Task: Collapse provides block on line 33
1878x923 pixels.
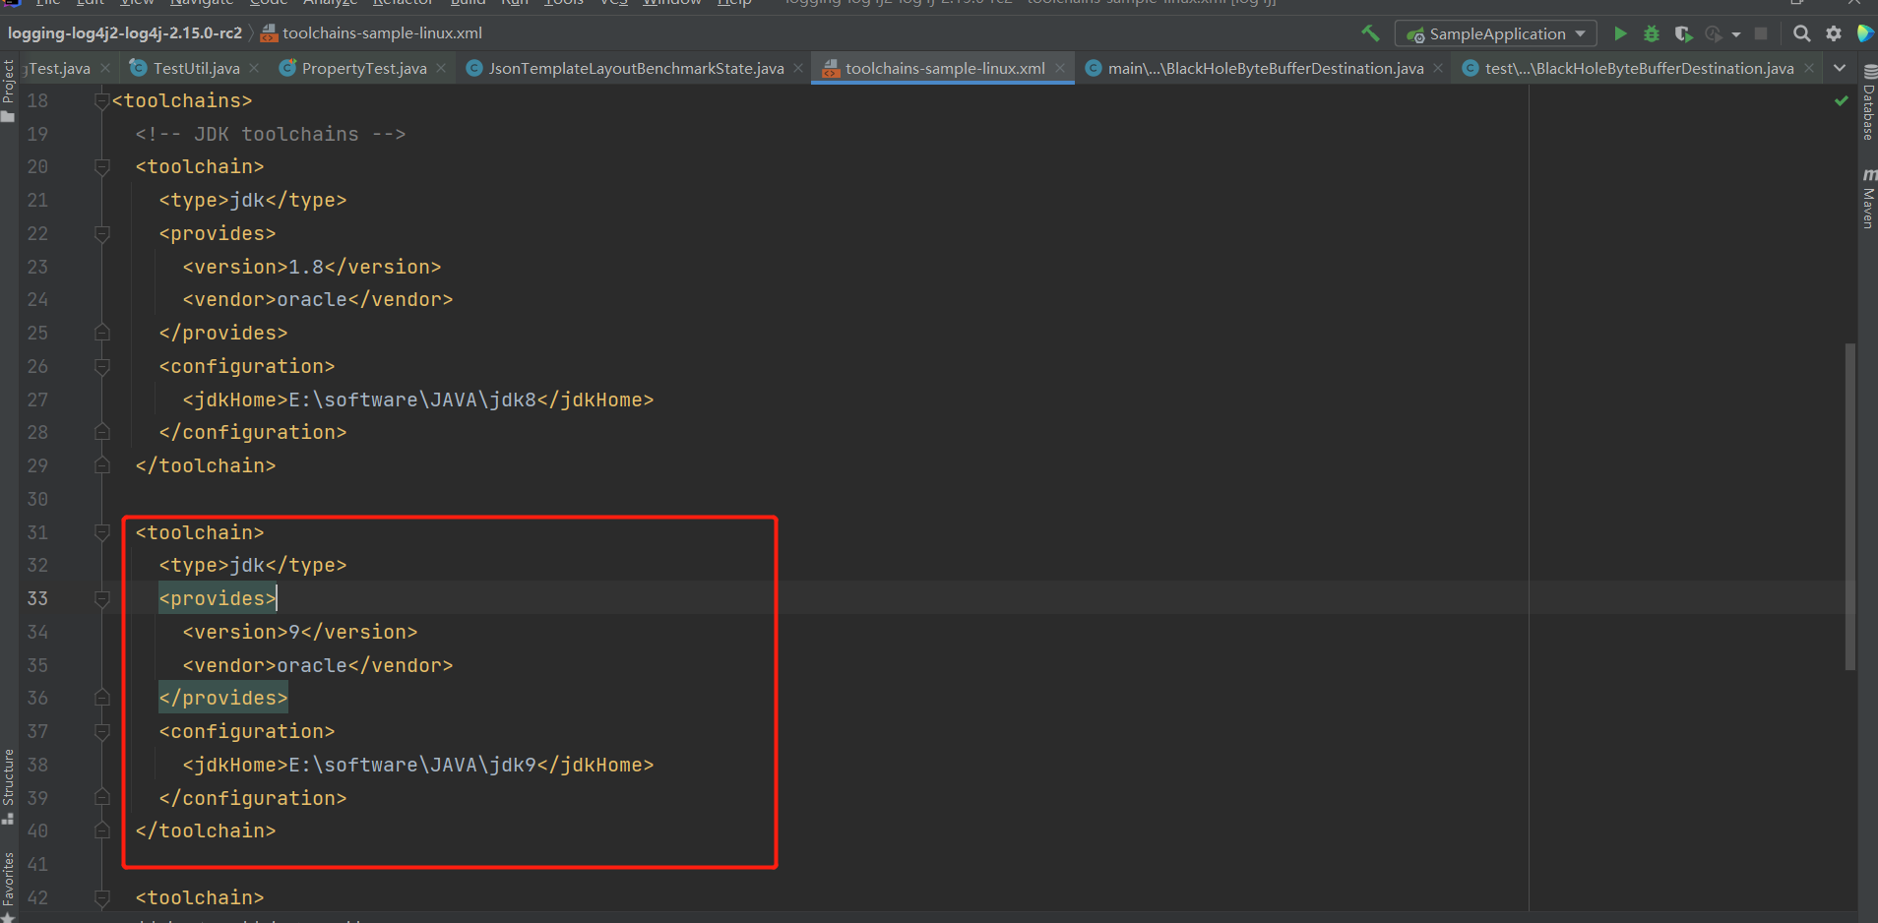Action: pos(101,598)
